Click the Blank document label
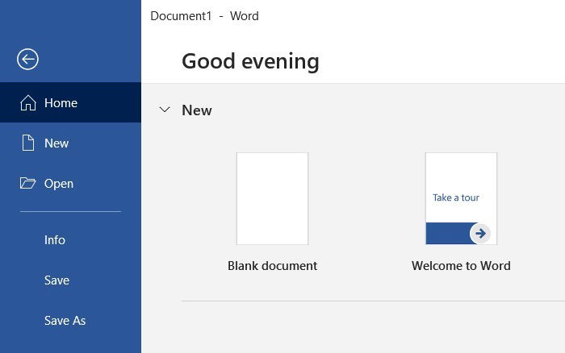Image resolution: width=565 pixels, height=353 pixels. point(273,266)
